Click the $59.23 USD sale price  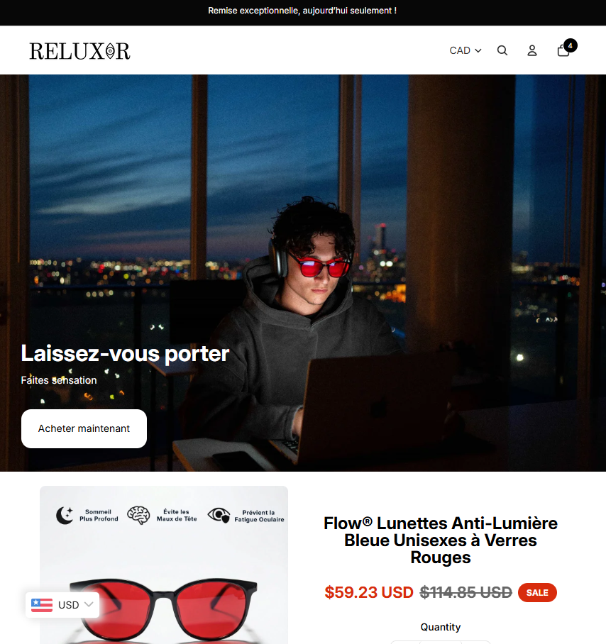368,593
